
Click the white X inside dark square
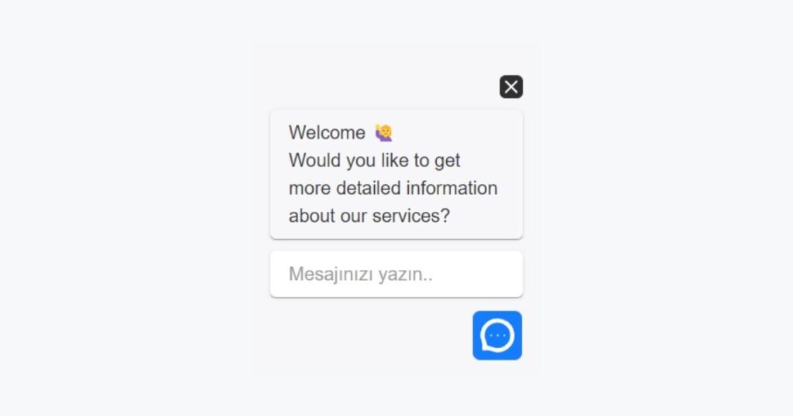(511, 87)
